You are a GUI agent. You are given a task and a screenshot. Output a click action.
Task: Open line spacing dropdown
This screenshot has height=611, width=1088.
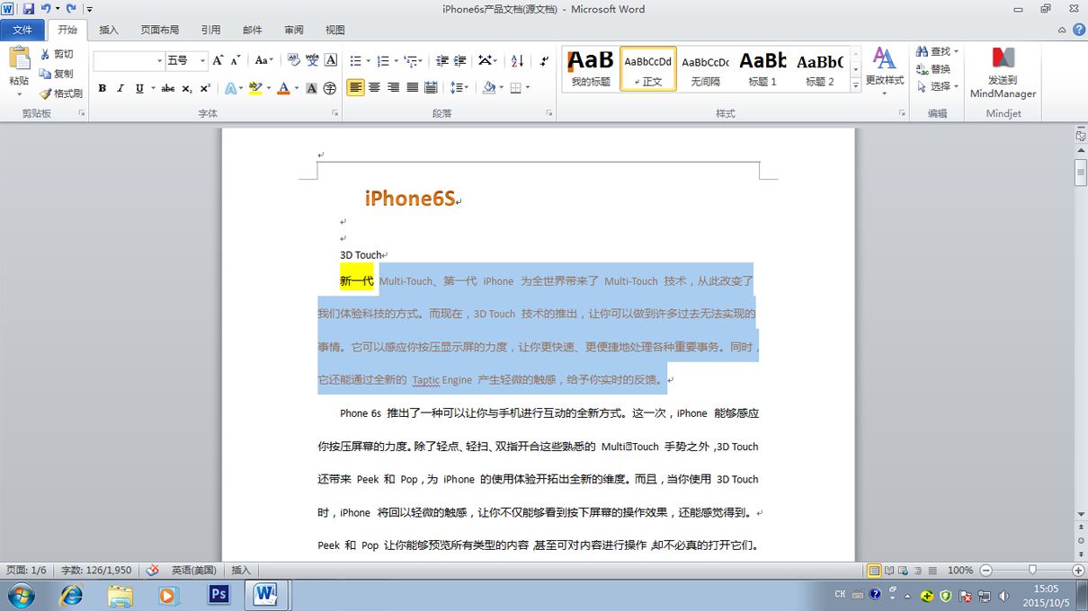[x=467, y=88]
